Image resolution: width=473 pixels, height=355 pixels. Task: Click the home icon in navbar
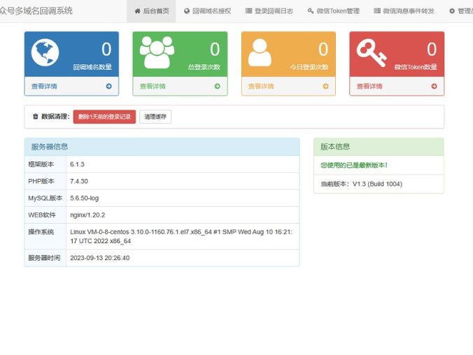tap(138, 11)
